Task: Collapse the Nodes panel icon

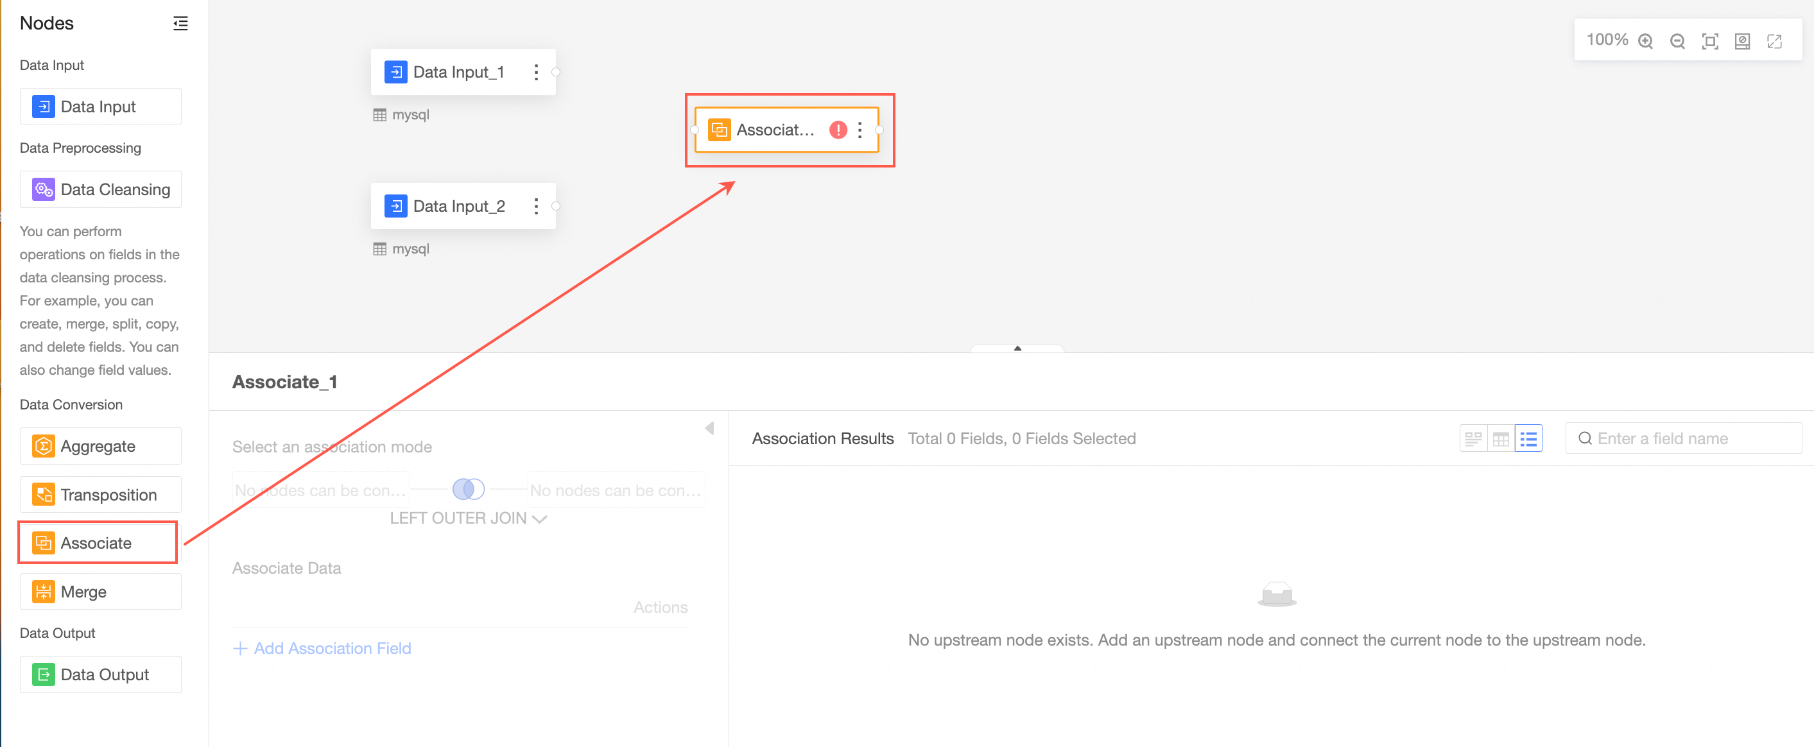Action: pos(180,23)
